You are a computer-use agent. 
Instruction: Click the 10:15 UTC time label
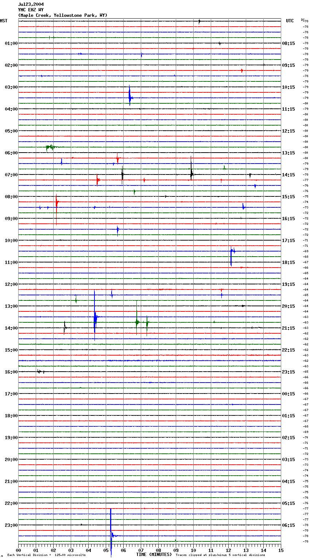pos(288,87)
